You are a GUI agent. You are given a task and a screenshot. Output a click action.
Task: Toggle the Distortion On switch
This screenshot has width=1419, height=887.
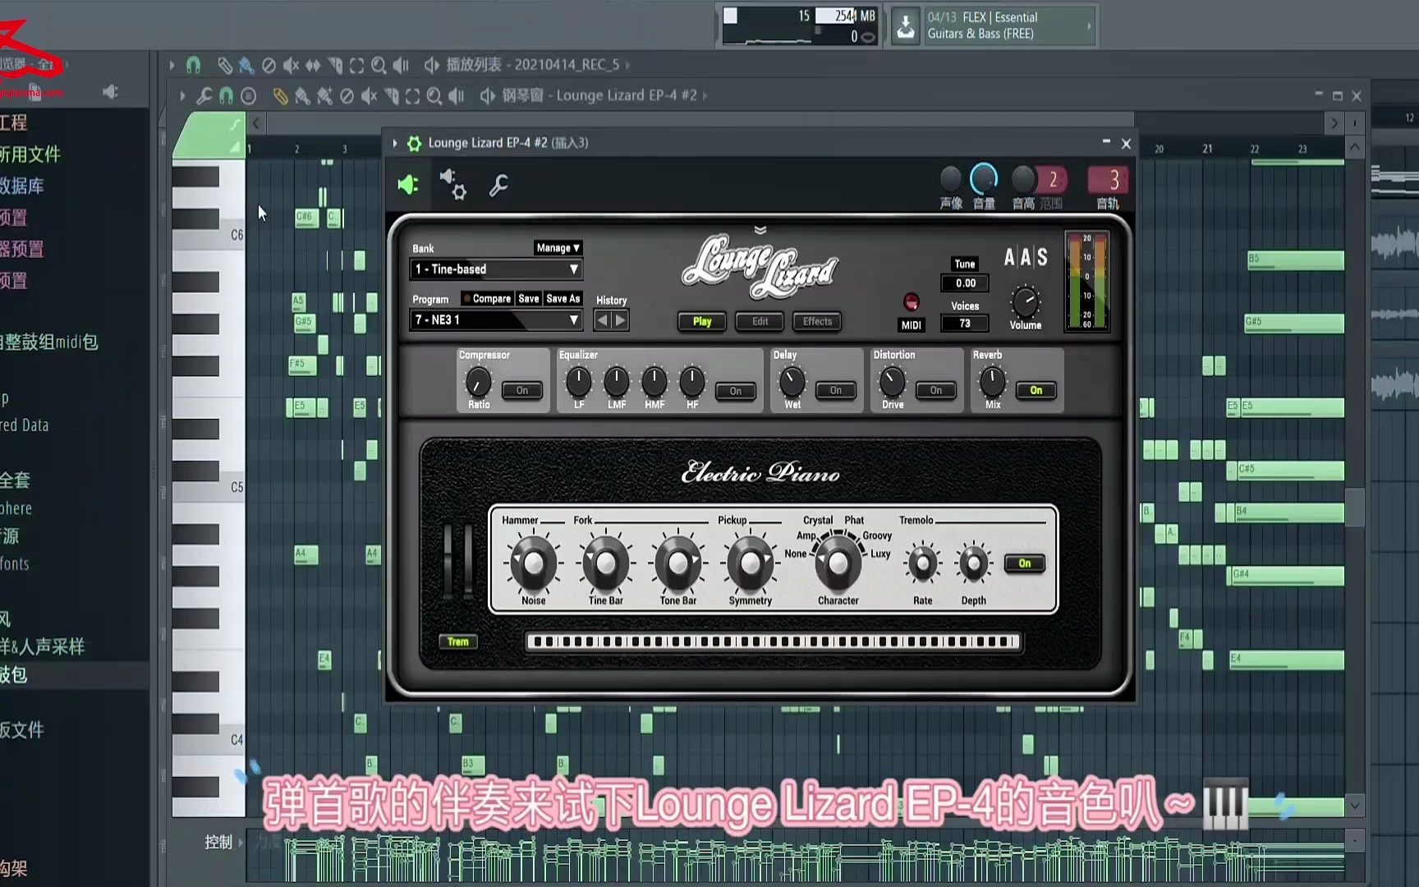tap(936, 390)
